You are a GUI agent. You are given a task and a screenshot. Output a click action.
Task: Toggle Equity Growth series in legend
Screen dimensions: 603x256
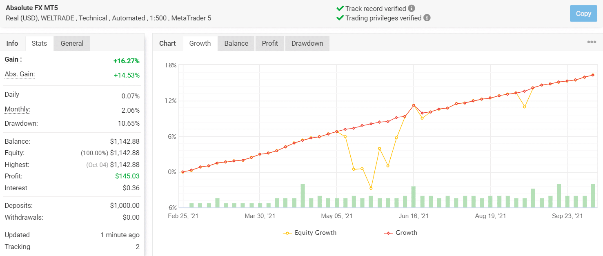click(310, 233)
